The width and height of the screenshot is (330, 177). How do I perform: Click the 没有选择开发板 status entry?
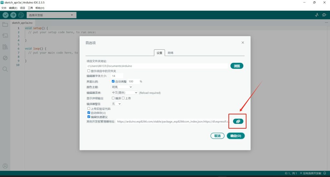point(311,173)
